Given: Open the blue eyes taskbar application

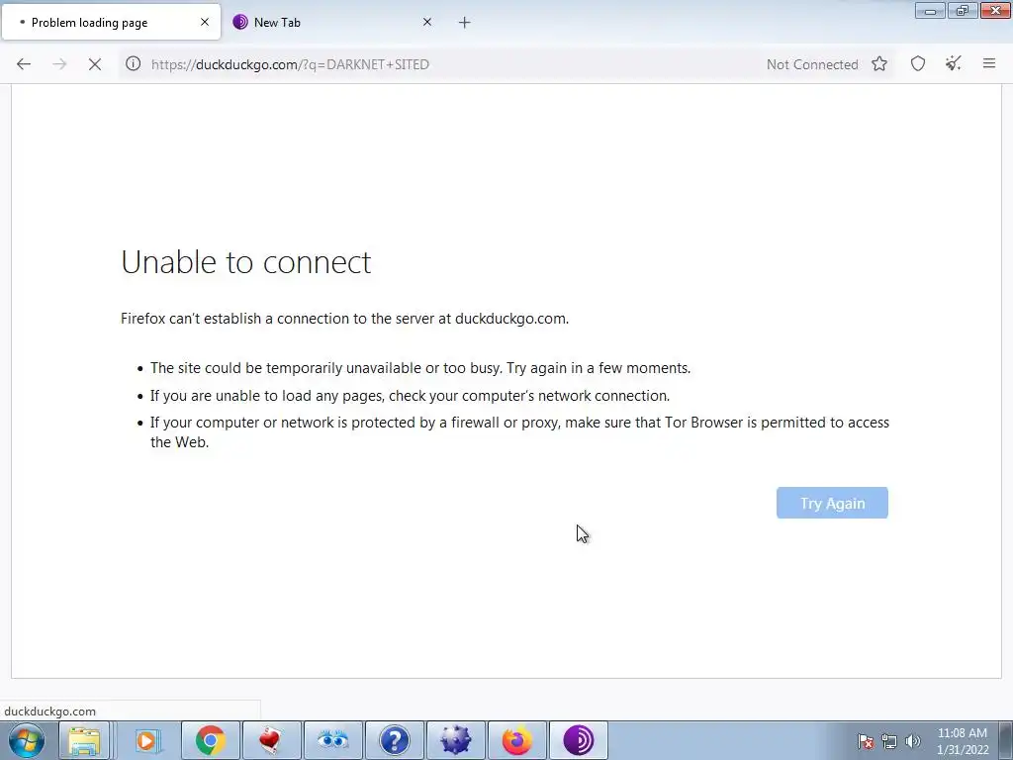Looking at the screenshot, I should 332,740.
